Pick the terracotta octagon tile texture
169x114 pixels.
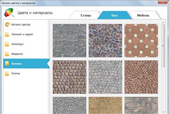pos(141,39)
